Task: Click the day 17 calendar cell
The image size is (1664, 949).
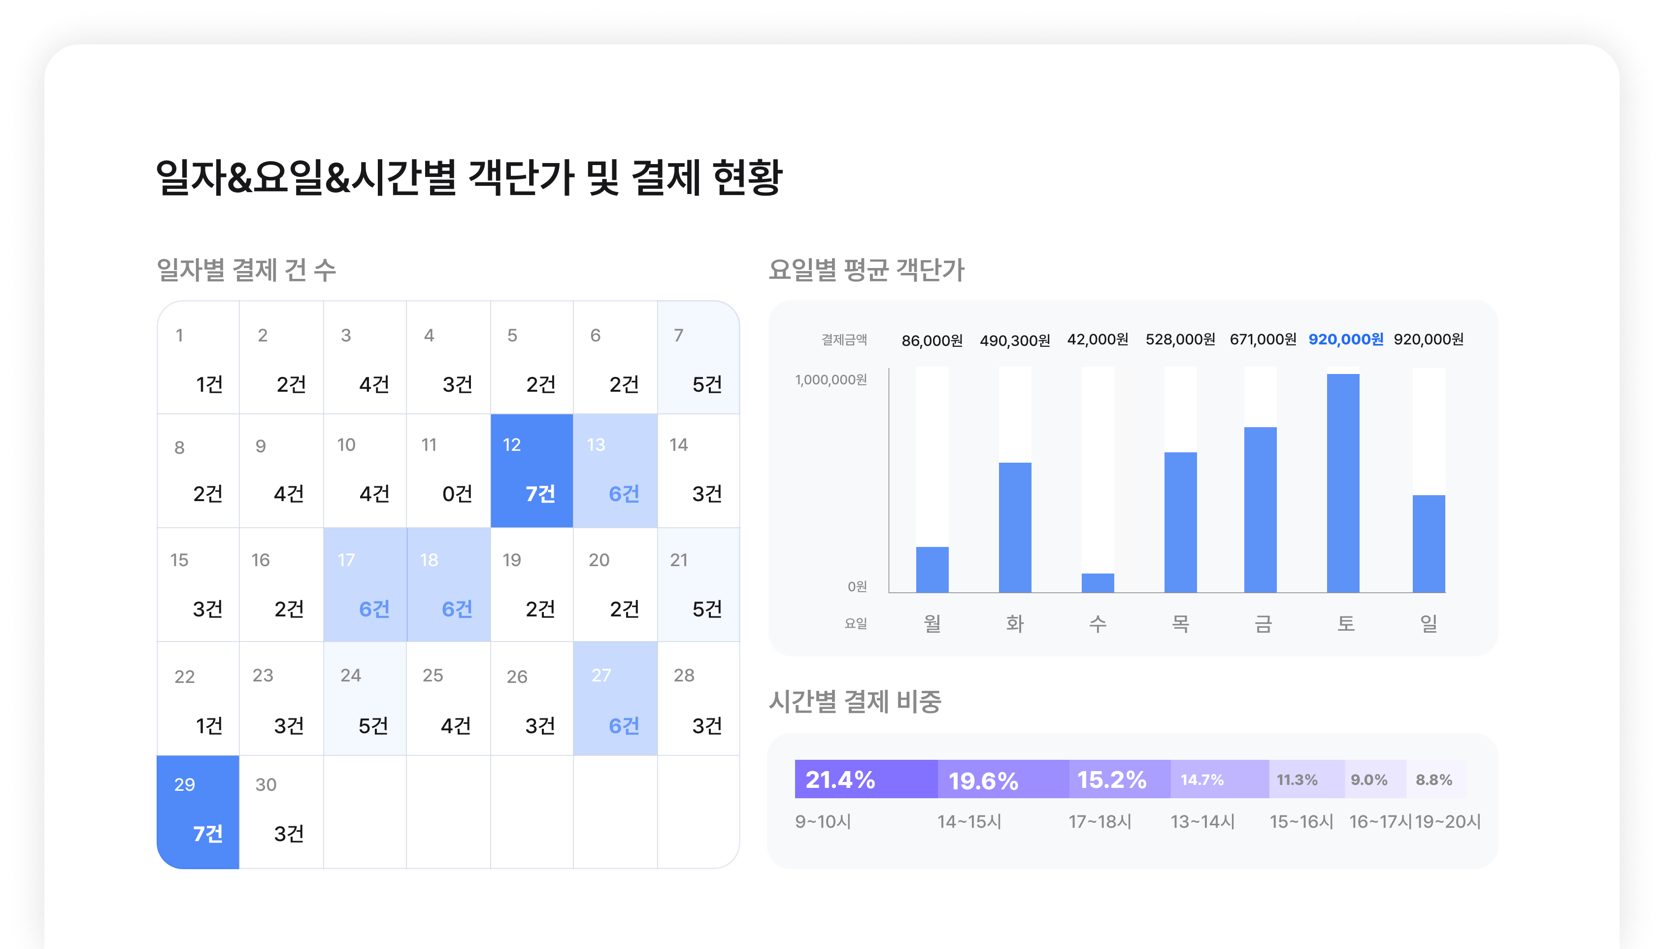Action: pyautogui.click(x=365, y=585)
